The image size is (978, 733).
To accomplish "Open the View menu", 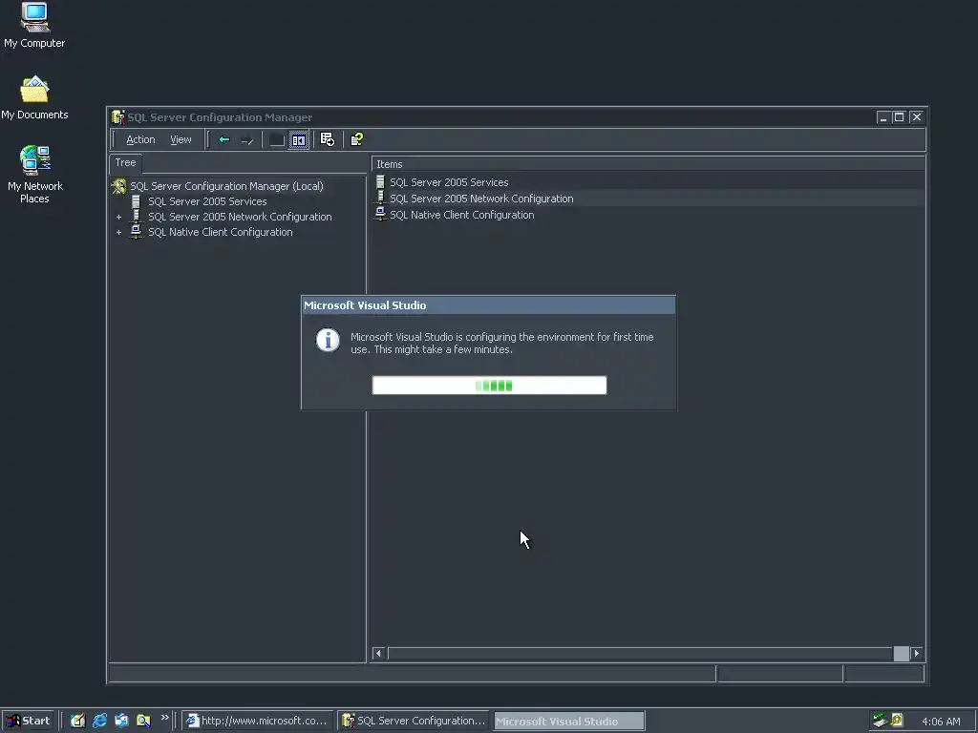I will (x=181, y=139).
